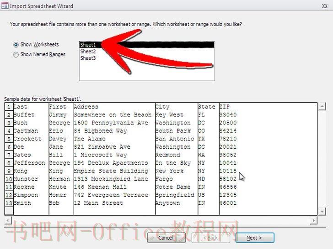The image size is (333, 249).
Task: Click the horizontal scroll right arrow
Action: (313, 220)
